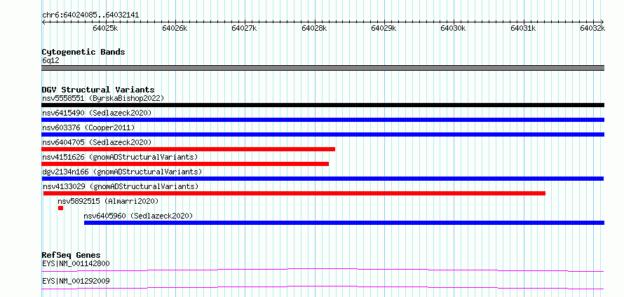Click the Cytogenetic Bands track heading
The height and width of the screenshot is (297, 624).
pyautogui.click(x=83, y=52)
